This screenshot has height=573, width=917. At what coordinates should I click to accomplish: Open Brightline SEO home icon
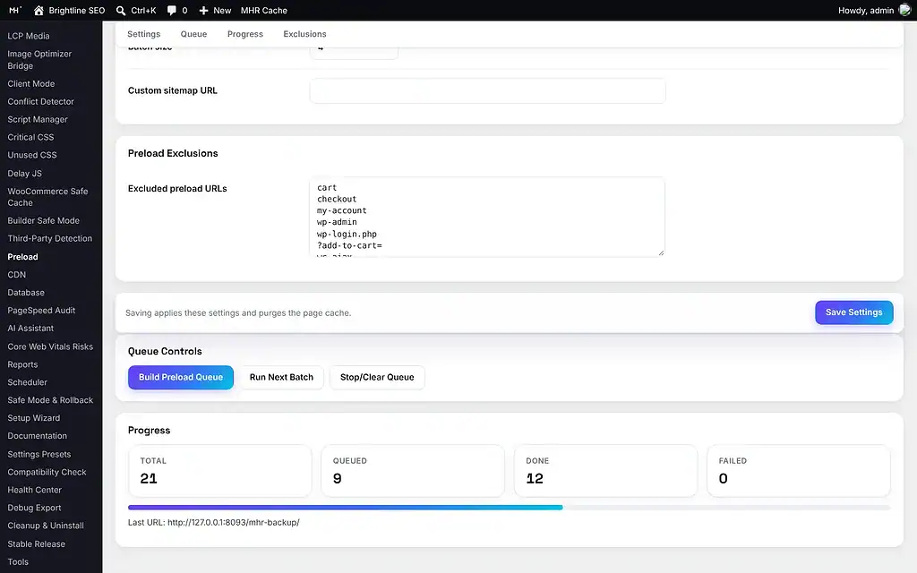pos(39,11)
